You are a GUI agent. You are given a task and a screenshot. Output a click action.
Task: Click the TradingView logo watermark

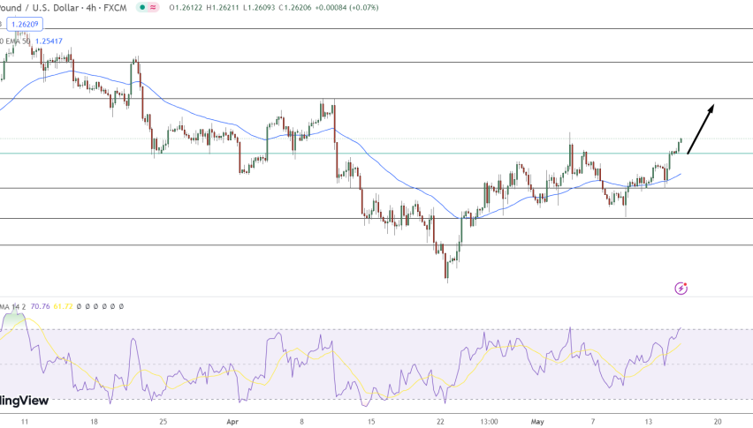point(22,400)
